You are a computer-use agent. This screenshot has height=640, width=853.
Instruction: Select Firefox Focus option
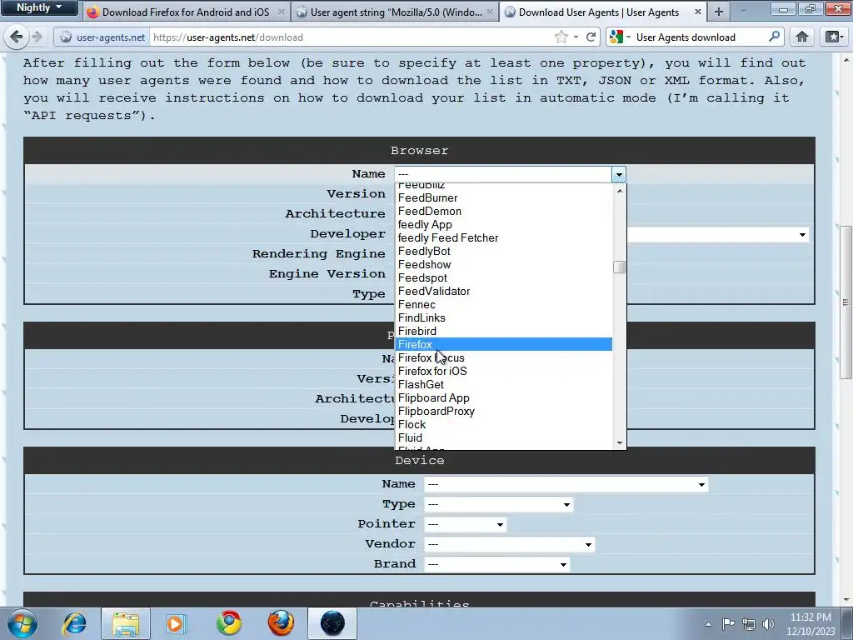tap(504, 357)
